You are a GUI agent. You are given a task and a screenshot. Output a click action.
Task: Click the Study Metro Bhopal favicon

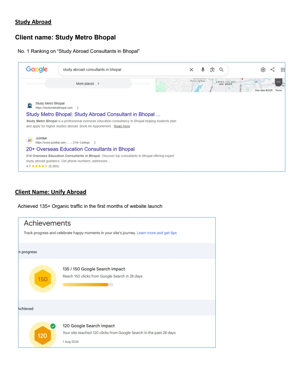tap(29, 105)
